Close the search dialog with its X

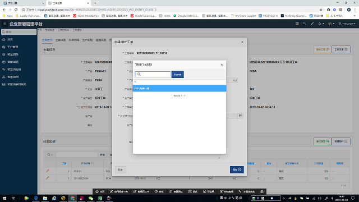pyautogui.click(x=222, y=65)
